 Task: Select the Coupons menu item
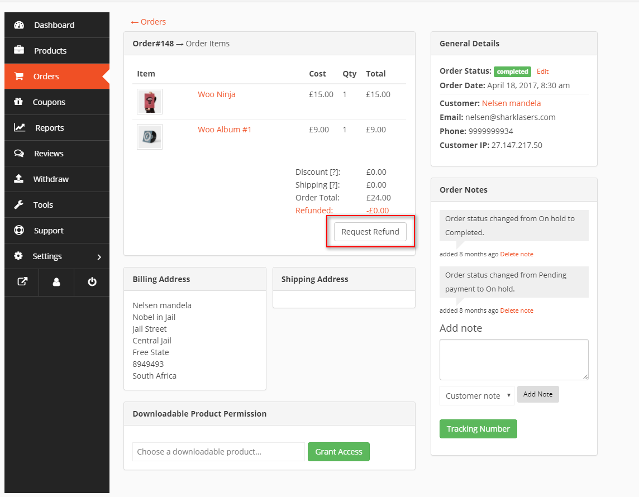(x=57, y=102)
